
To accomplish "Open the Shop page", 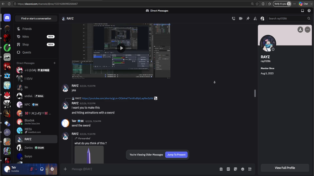I will coord(36,44).
